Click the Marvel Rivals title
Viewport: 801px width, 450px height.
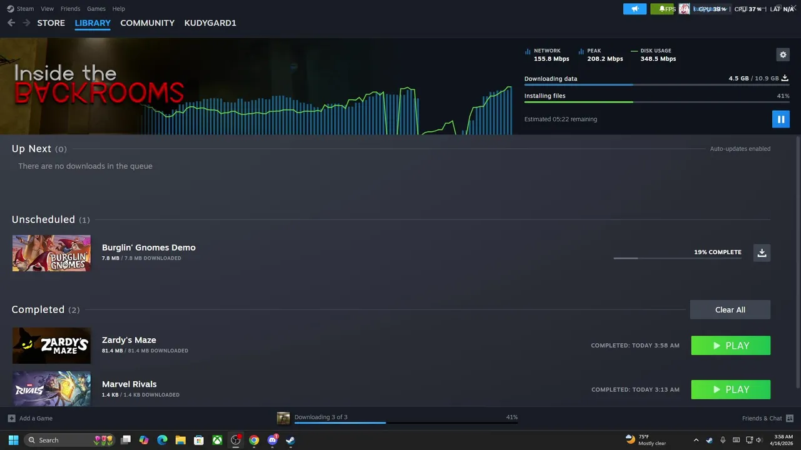tap(129, 384)
